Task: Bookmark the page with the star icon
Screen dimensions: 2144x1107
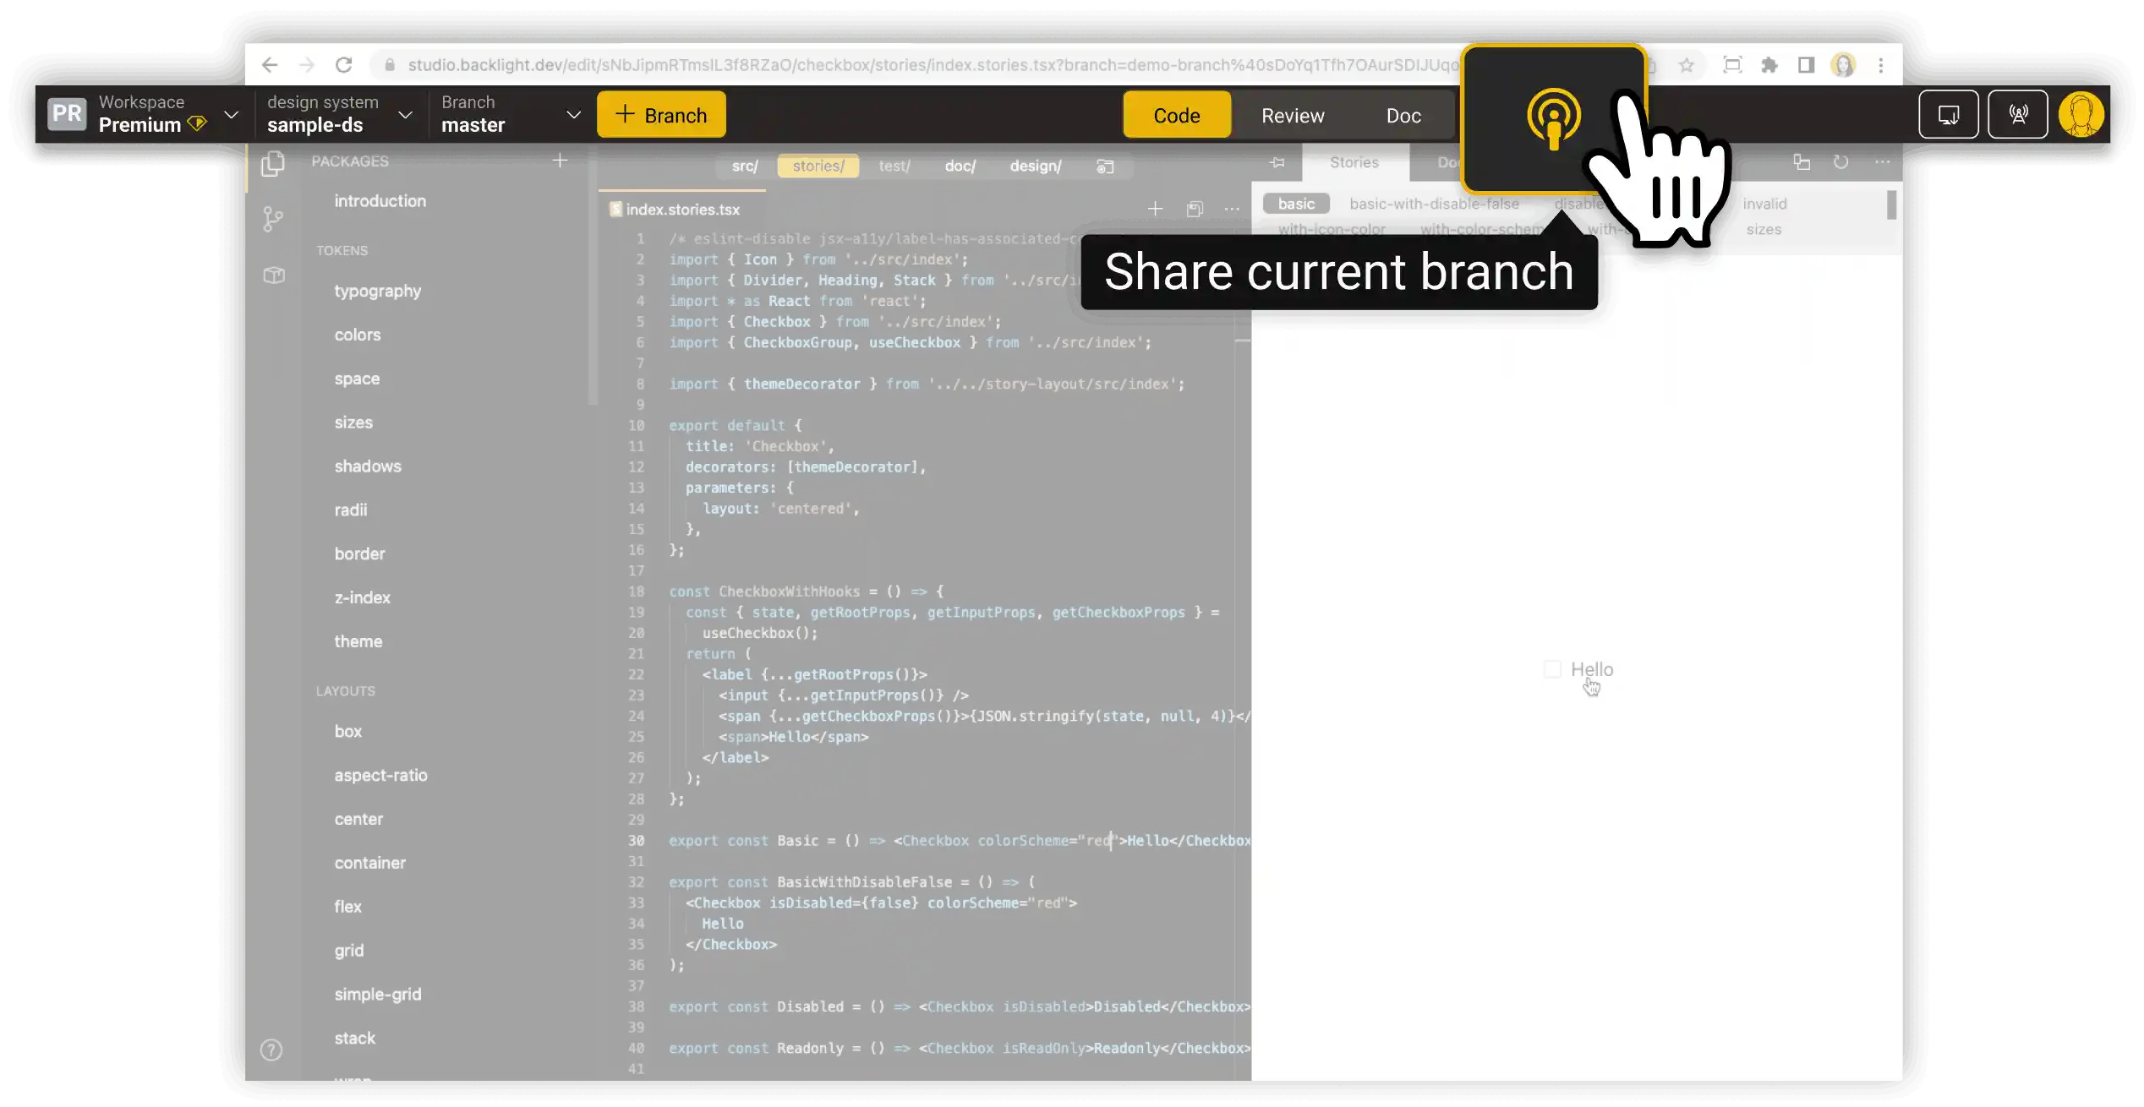Action: [1687, 65]
